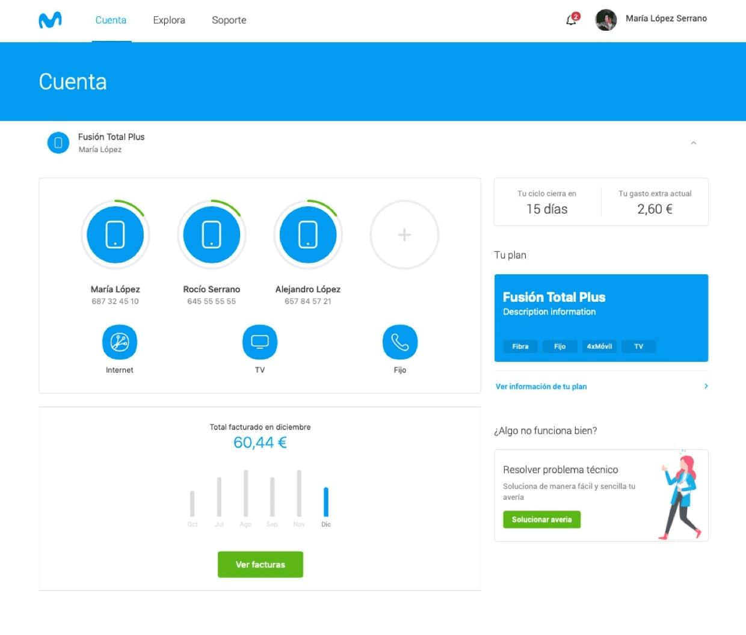Select the Jul billing bar
This screenshot has width=746, height=635.
click(219, 497)
